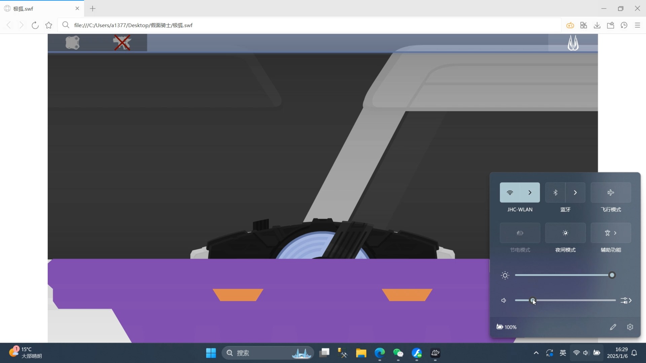Open the blue bird browser app on taskbar

(x=417, y=353)
